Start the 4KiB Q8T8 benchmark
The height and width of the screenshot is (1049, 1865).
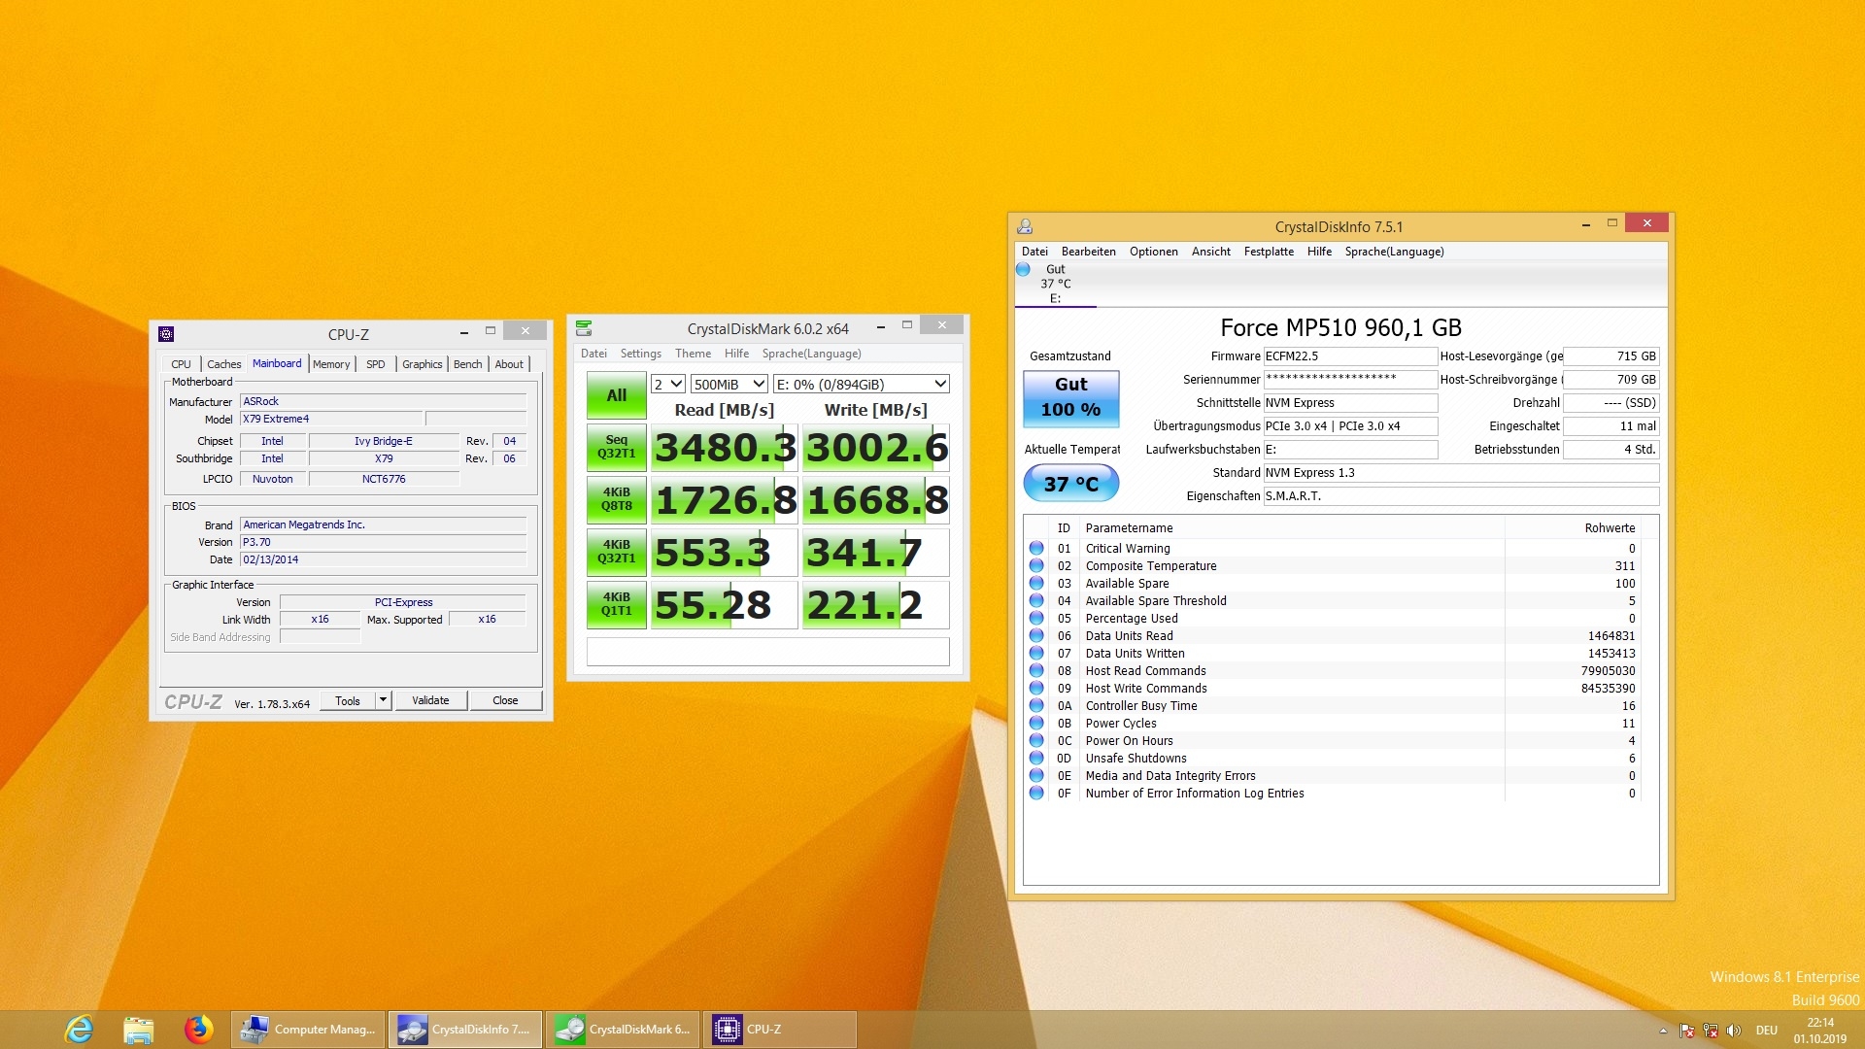click(617, 499)
